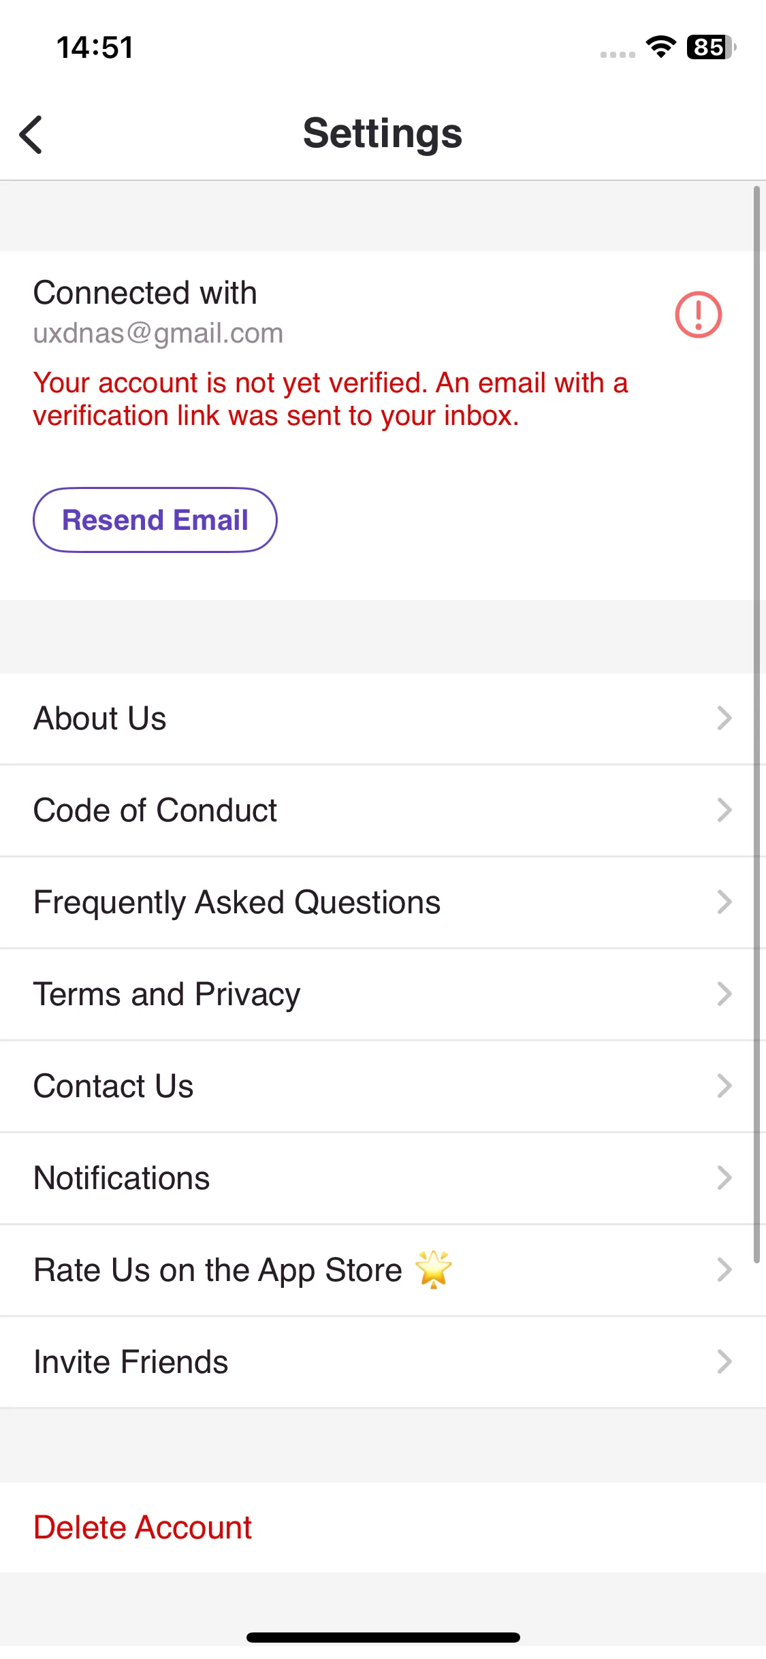This screenshot has width=766, height=1659.
Task: Expand the Frequently Asked Questions chevron
Action: [724, 902]
